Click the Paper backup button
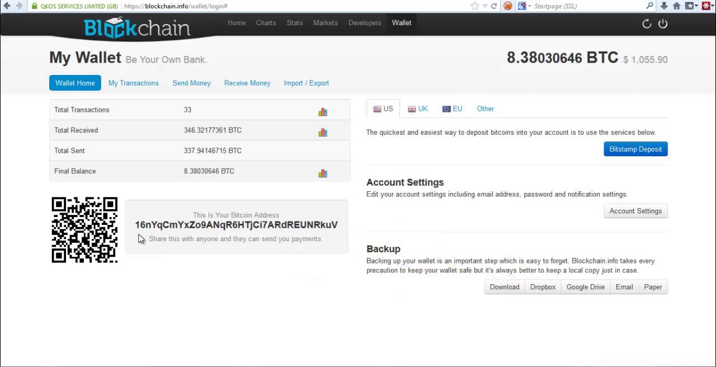The height and width of the screenshot is (367, 716). coord(653,287)
